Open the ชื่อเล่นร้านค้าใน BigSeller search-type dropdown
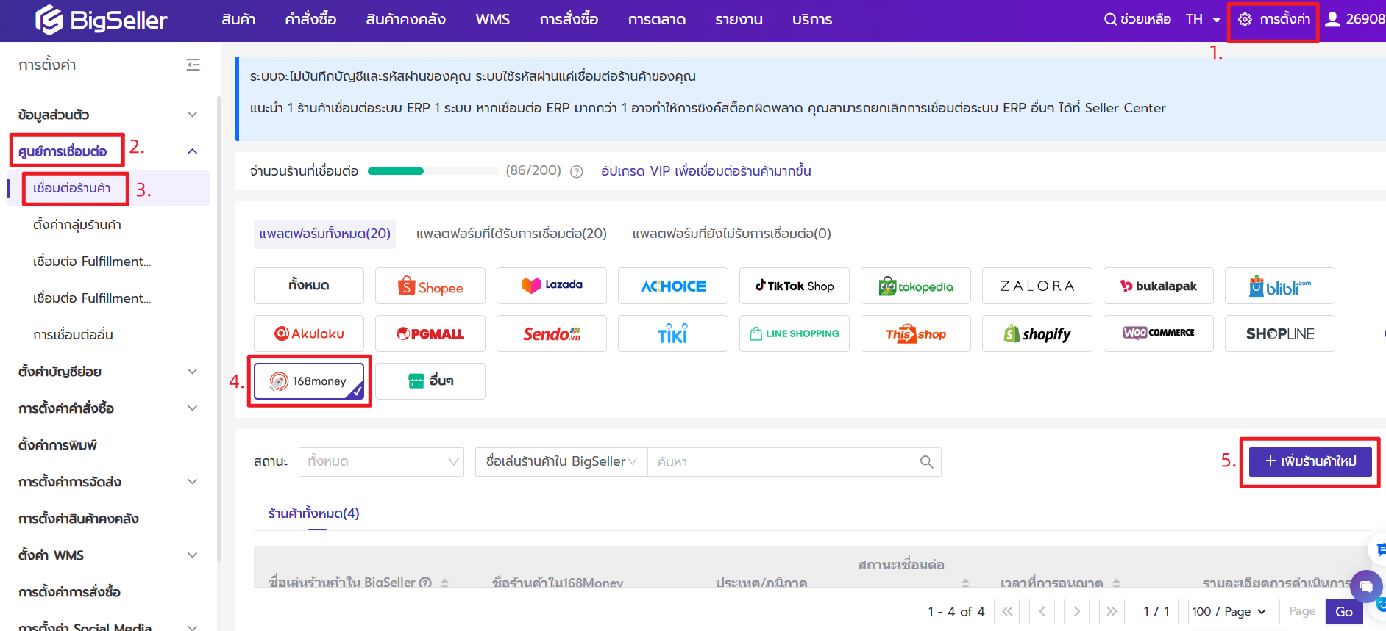The image size is (1386, 631). tap(561, 462)
